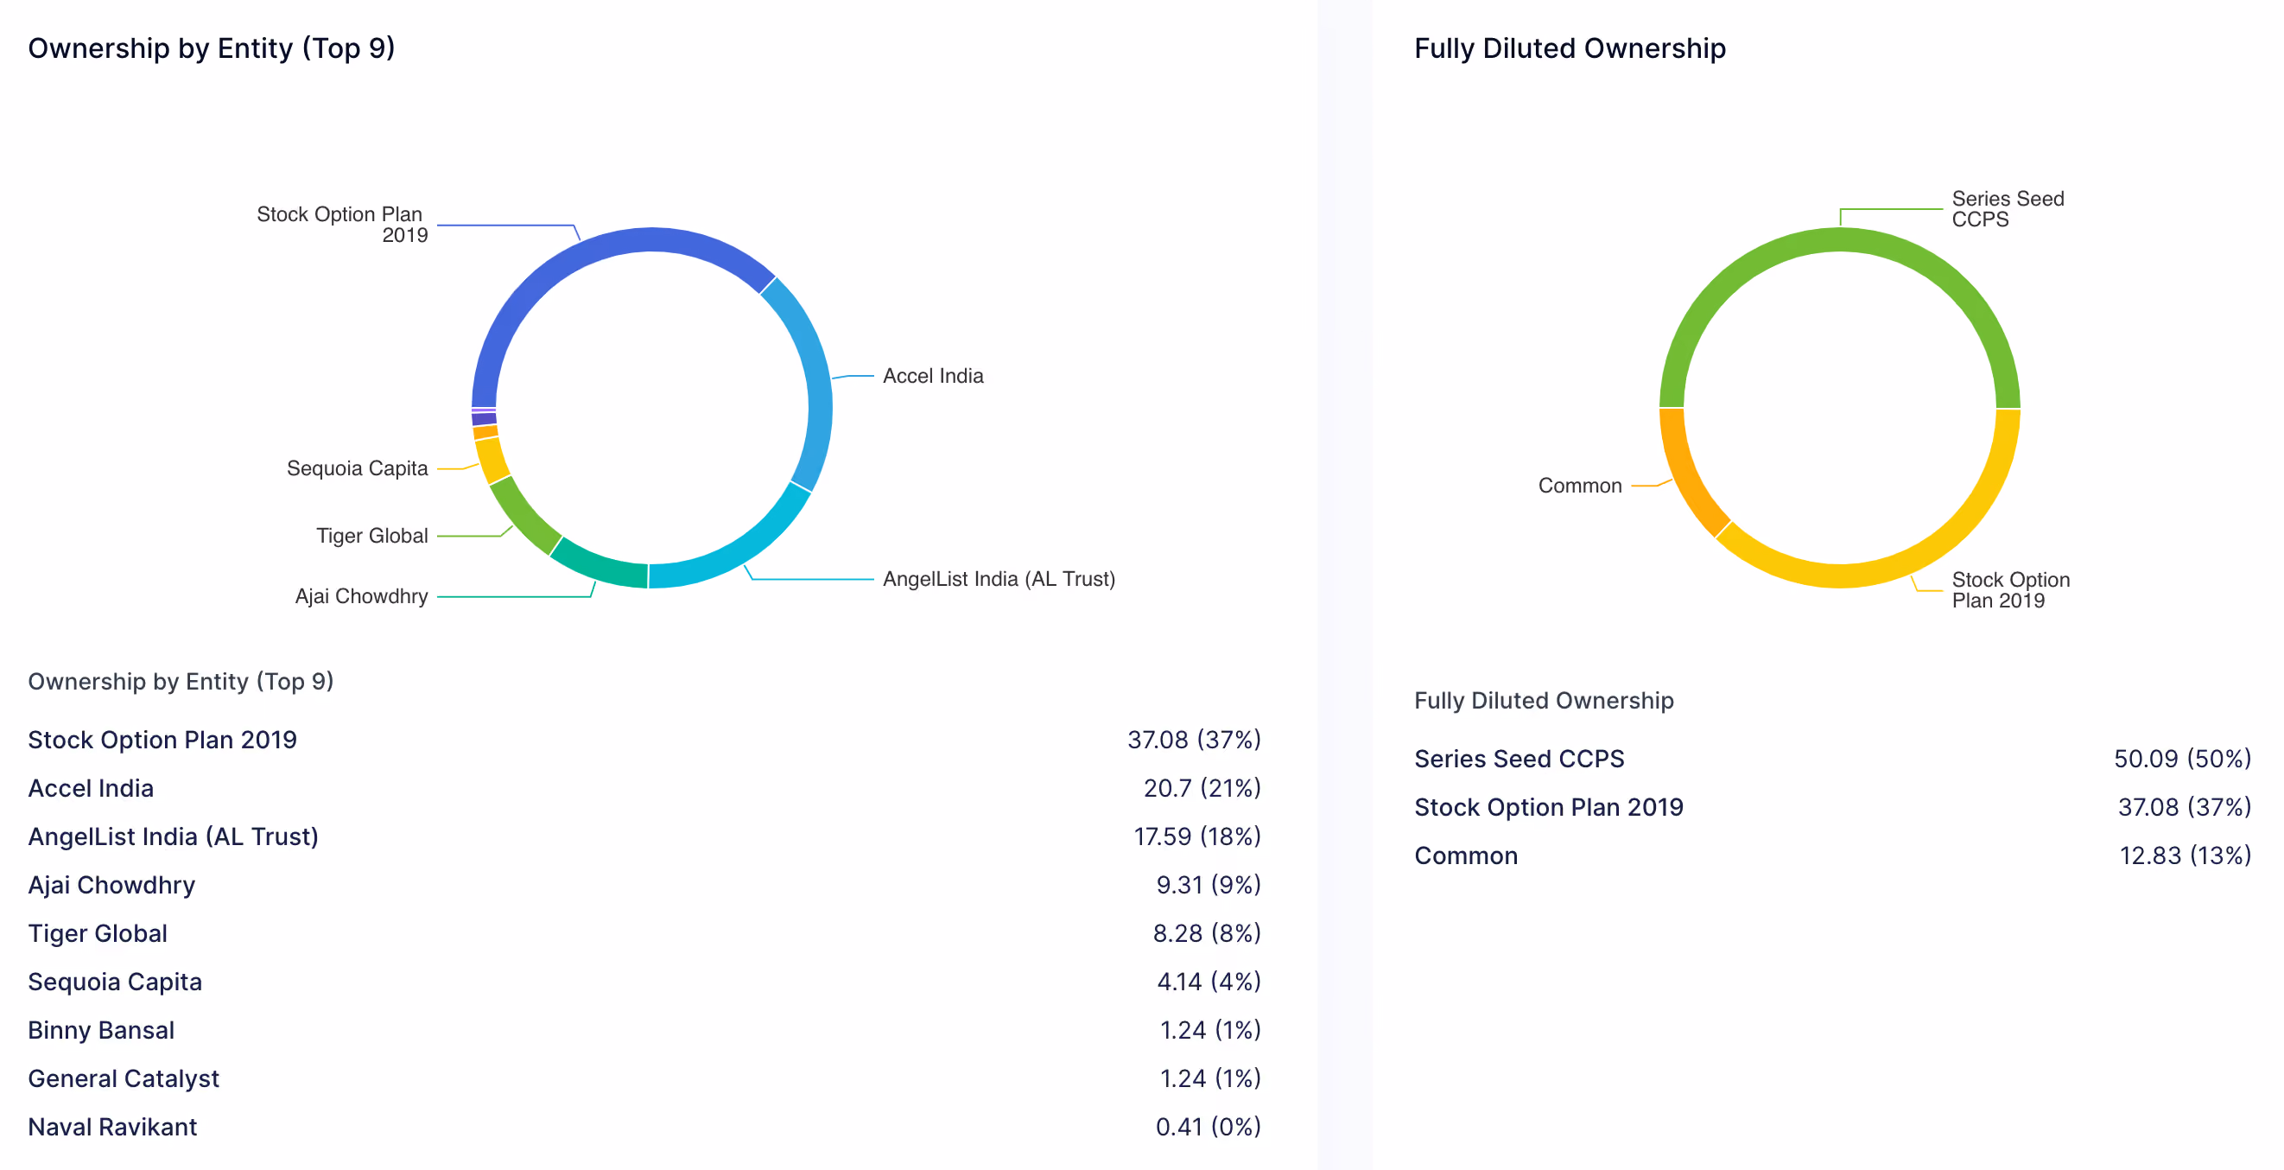Image resolution: width=2284 pixels, height=1170 pixels.
Task: Click the Series Seed CCPS label on diluted chart
Action: coord(2008,208)
